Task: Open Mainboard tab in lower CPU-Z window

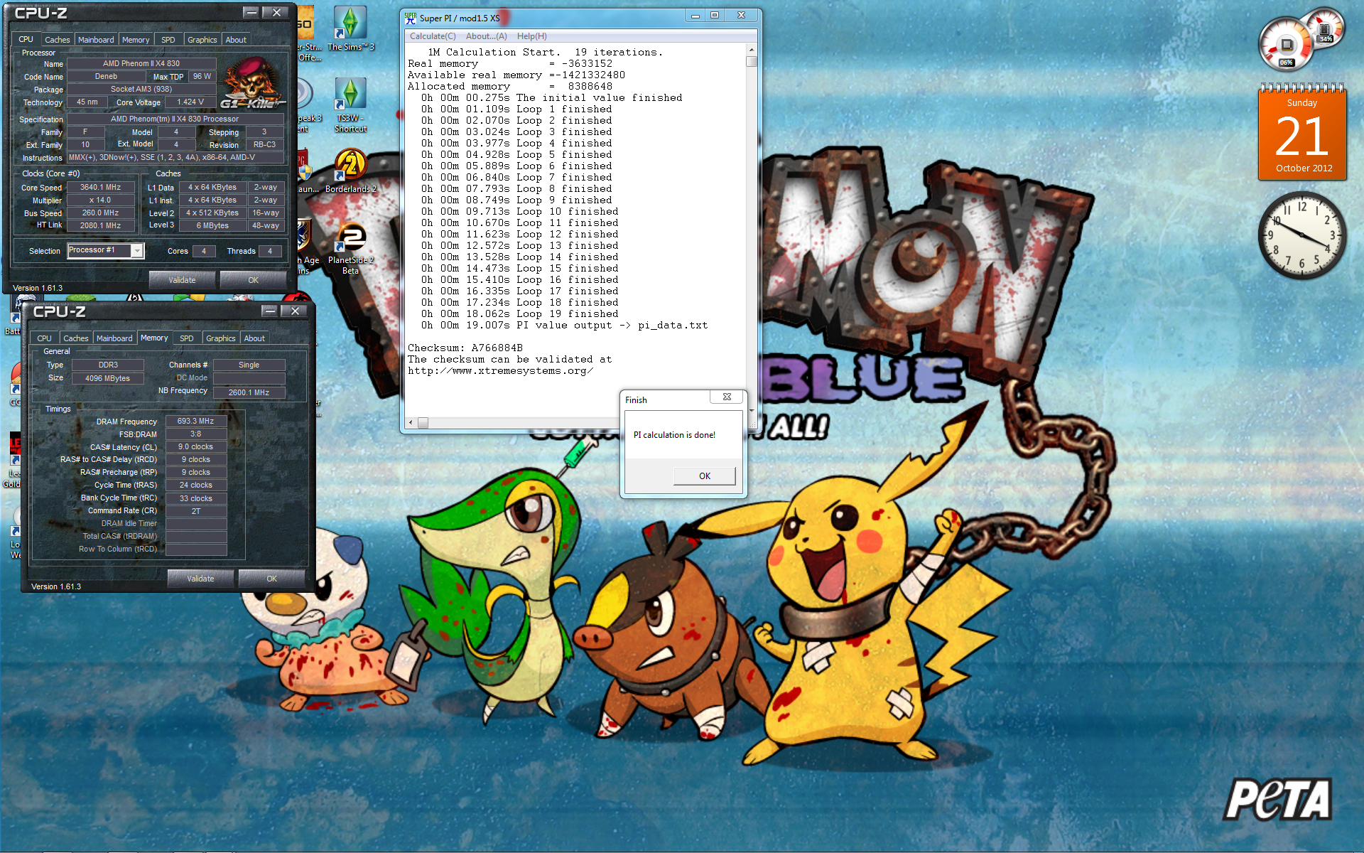Action: point(114,338)
